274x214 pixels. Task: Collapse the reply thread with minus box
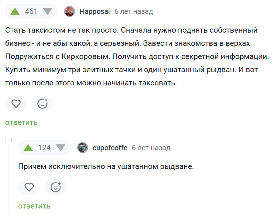8,140
